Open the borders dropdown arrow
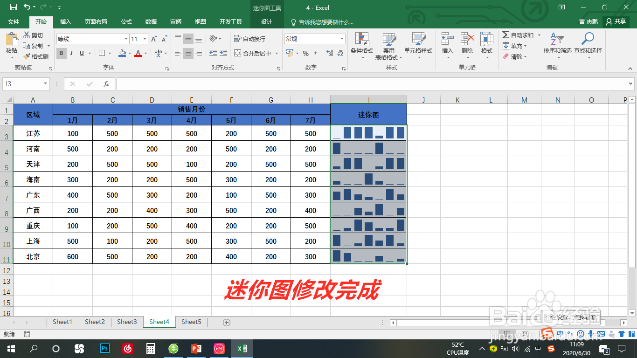This screenshot has height=358, width=637. tap(110, 53)
